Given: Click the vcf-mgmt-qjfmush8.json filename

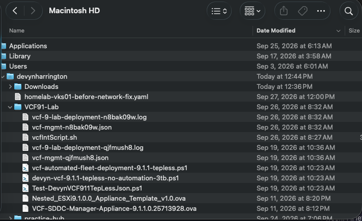Looking at the screenshot, I should [70, 157].
